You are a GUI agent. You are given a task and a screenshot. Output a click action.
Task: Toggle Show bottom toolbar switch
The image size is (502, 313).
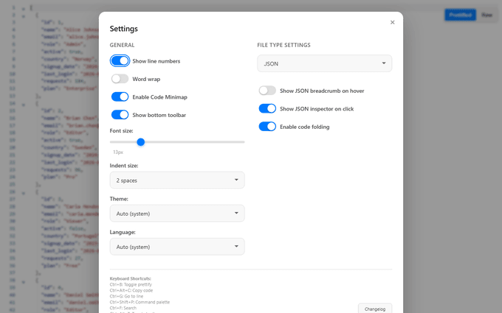coord(120,115)
